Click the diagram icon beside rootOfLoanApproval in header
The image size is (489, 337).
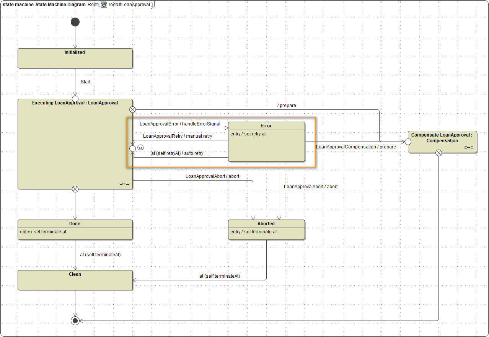click(x=104, y=5)
